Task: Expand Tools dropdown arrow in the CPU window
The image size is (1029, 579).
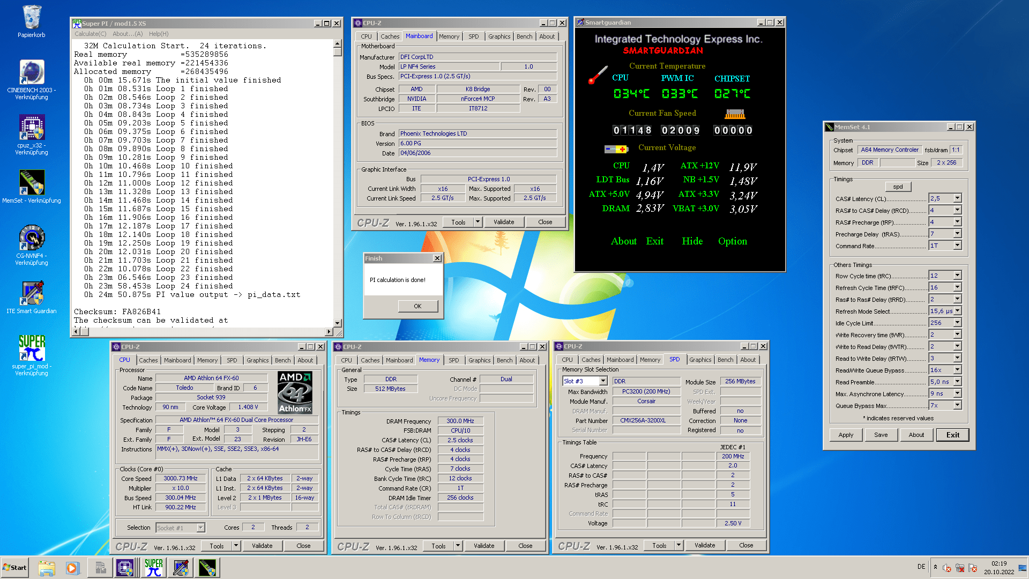Action: click(x=236, y=546)
